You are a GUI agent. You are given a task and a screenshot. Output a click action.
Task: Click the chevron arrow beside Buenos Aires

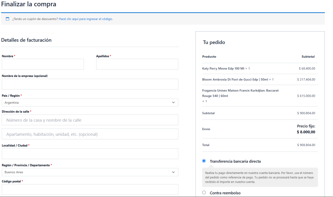pos(173,172)
